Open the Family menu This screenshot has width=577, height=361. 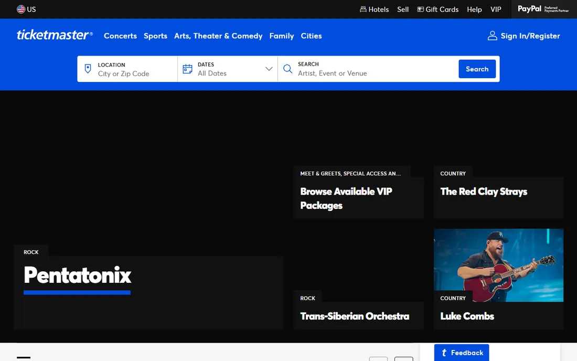282,36
